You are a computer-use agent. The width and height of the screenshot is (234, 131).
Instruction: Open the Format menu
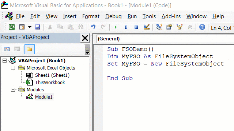click(91, 16)
